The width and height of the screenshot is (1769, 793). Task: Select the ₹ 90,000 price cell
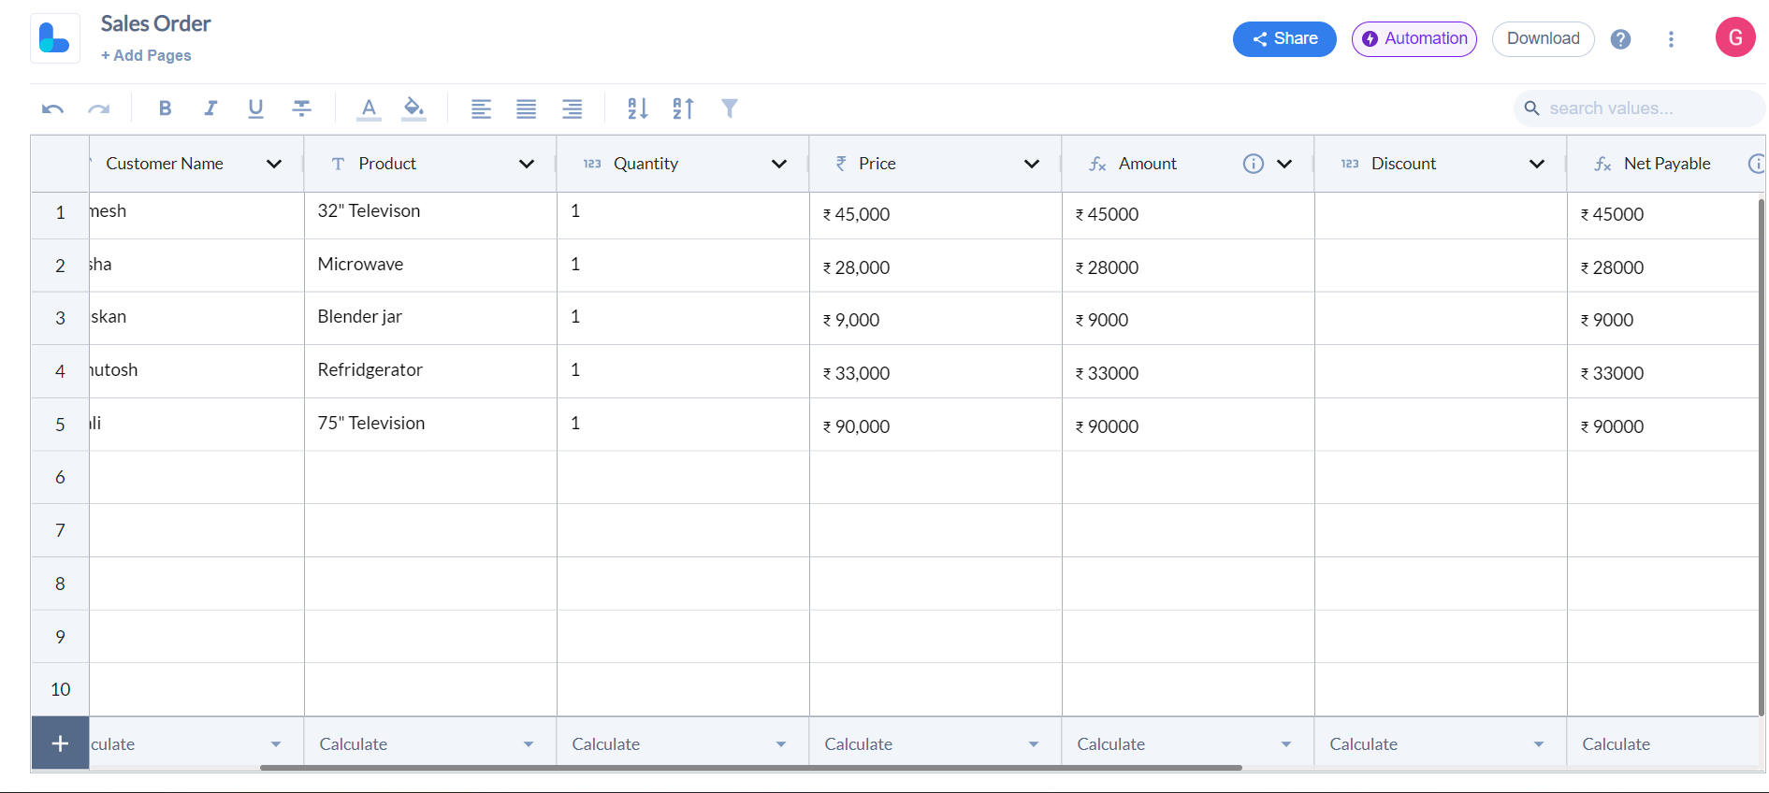[x=935, y=425]
